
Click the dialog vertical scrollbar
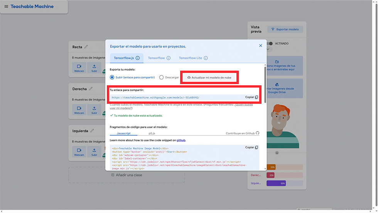coord(265,85)
